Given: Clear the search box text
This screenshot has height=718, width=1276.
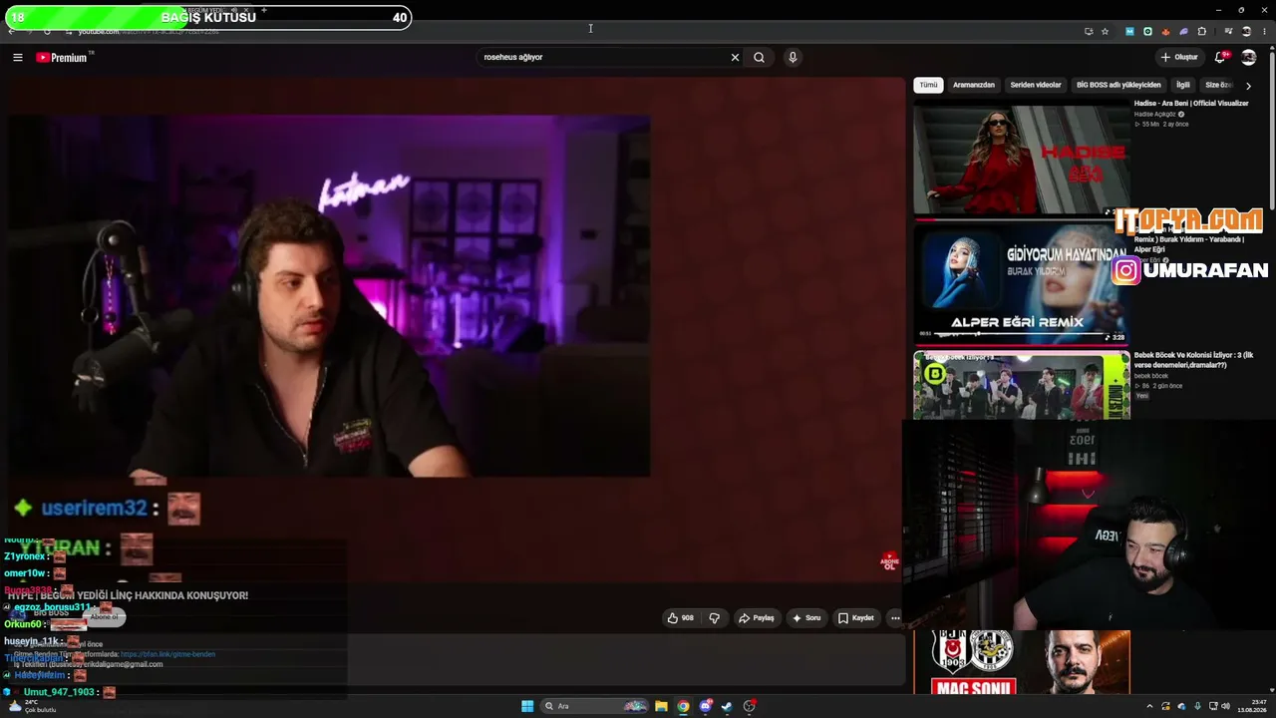Looking at the screenshot, I should coord(735,58).
